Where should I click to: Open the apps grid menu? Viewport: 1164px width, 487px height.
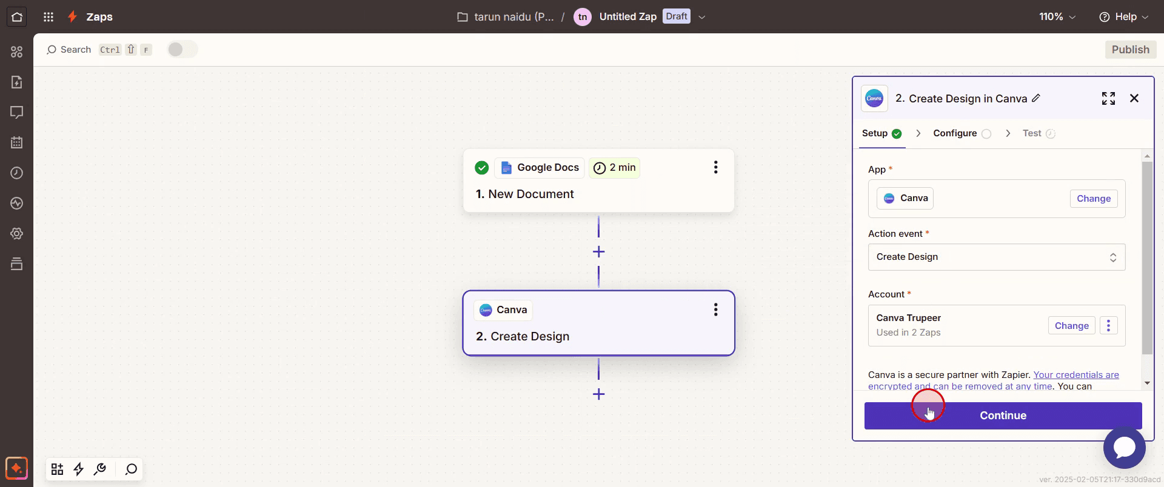pyautogui.click(x=48, y=17)
